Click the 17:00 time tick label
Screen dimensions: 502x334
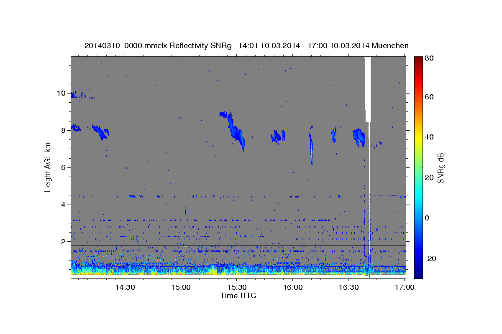click(405, 287)
